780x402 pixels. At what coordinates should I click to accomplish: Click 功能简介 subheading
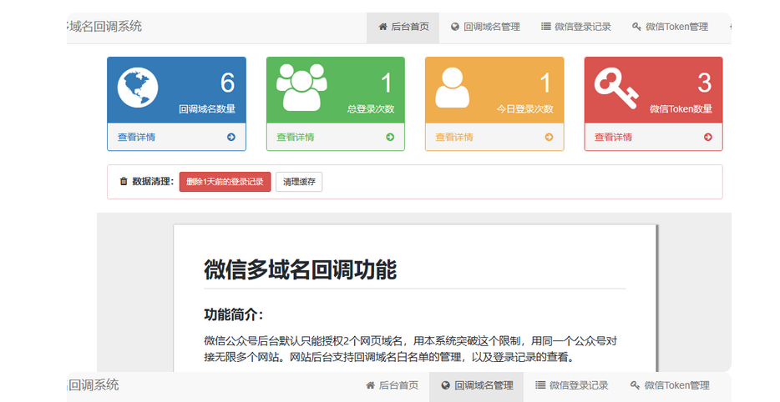233,314
